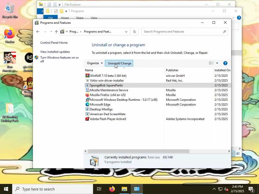Open File Explorer from the taskbar
This screenshot has width=259, height=194.
[x=124, y=189]
